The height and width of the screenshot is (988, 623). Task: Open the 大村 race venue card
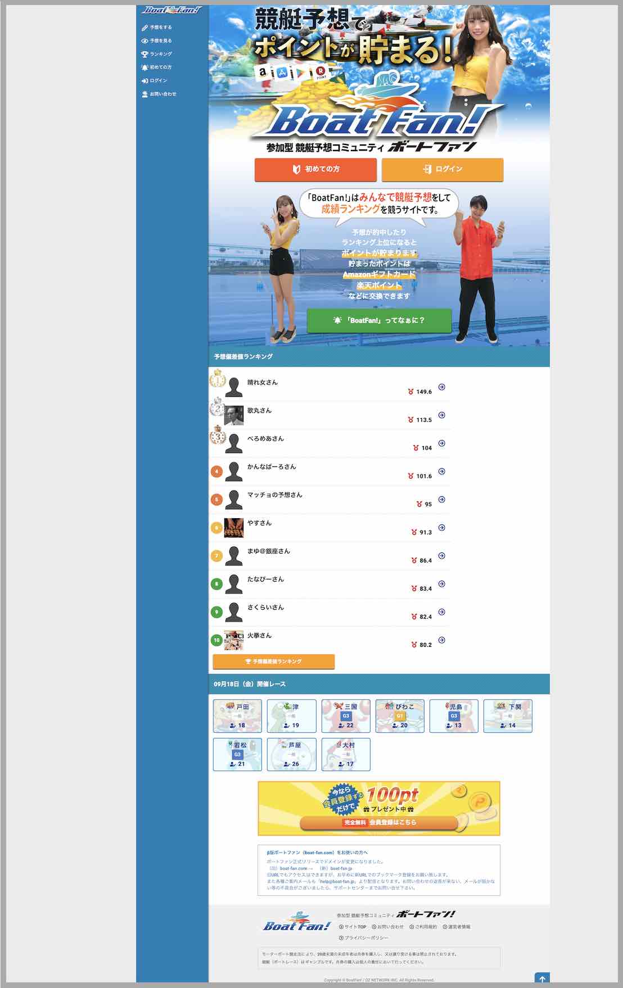[x=346, y=754]
